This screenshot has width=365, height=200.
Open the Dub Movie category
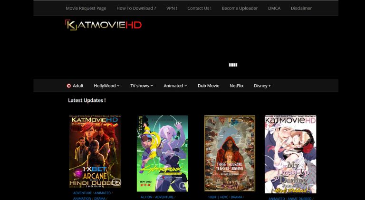click(x=208, y=86)
